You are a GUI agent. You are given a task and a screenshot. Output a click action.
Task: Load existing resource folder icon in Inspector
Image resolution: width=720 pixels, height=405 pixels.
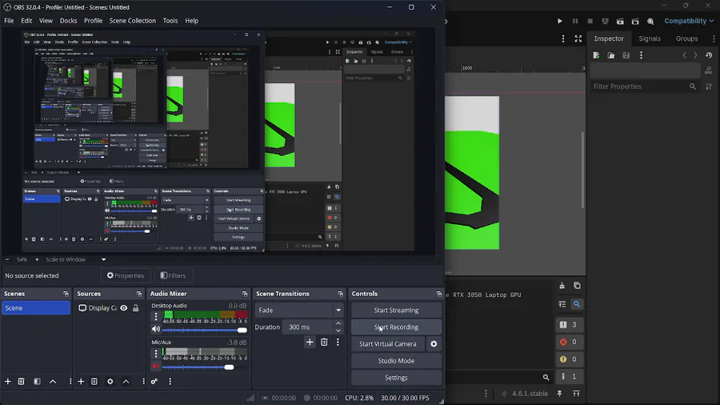click(x=611, y=55)
